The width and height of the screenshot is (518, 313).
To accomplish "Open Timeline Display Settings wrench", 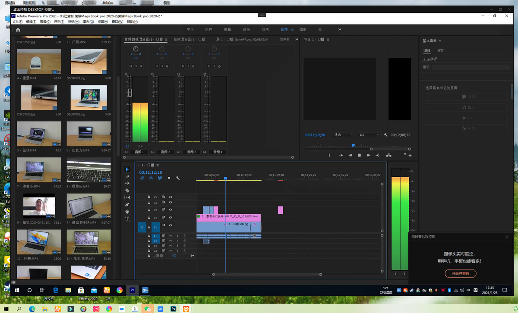I will tap(177, 178).
